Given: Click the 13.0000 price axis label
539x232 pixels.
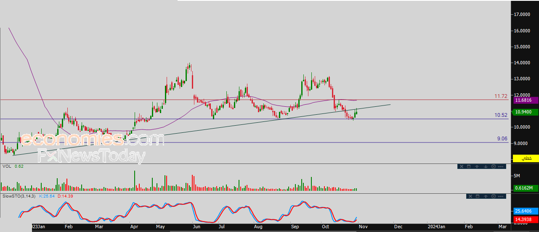Looking at the screenshot, I should click(522, 79).
